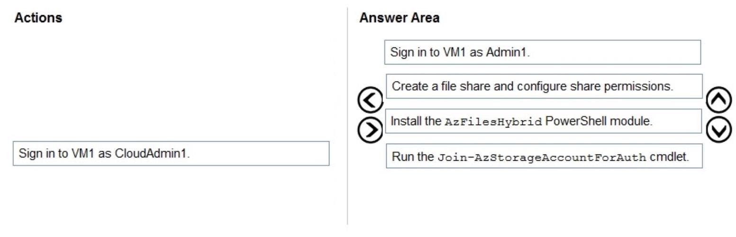Click the Actions heading

click(x=38, y=18)
